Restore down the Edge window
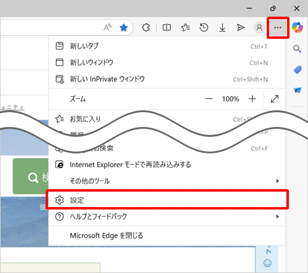This screenshot has width=308, height=273. (273, 9)
